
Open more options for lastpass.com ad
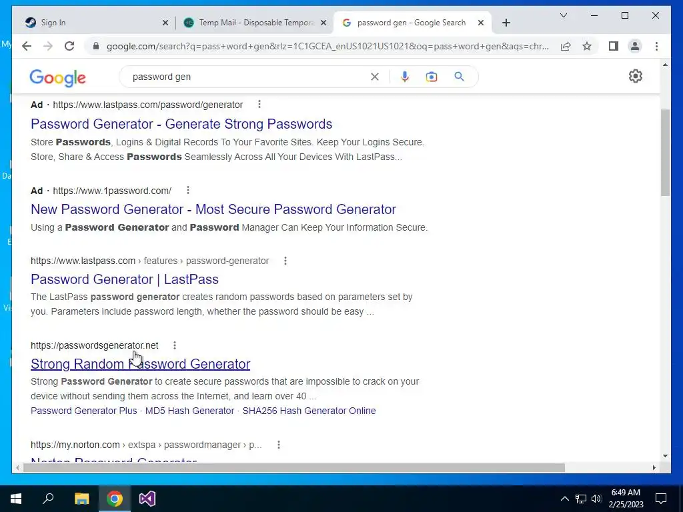pyautogui.click(x=259, y=105)
